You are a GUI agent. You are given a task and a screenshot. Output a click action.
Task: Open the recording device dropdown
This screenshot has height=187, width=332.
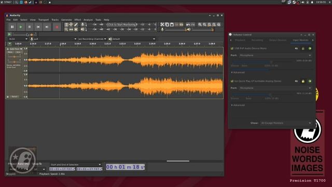tap(55, 39)
